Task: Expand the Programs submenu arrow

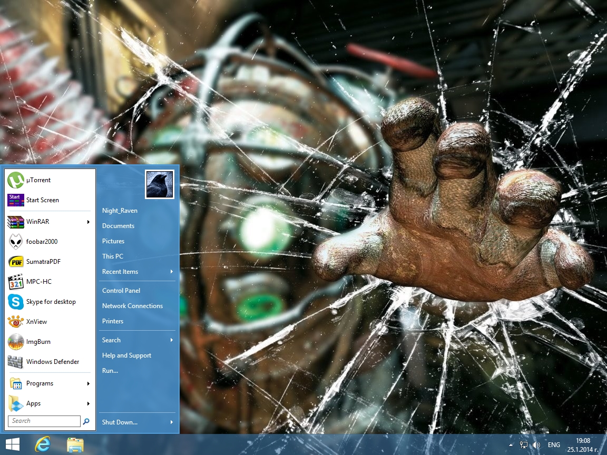Action: tap(89, 383)
